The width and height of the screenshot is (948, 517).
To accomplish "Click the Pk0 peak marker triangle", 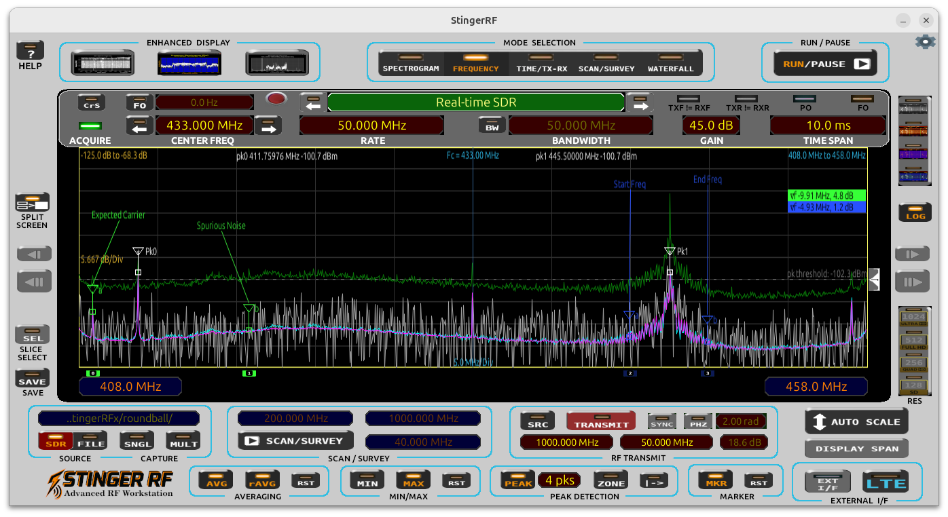I will (138, 252).
